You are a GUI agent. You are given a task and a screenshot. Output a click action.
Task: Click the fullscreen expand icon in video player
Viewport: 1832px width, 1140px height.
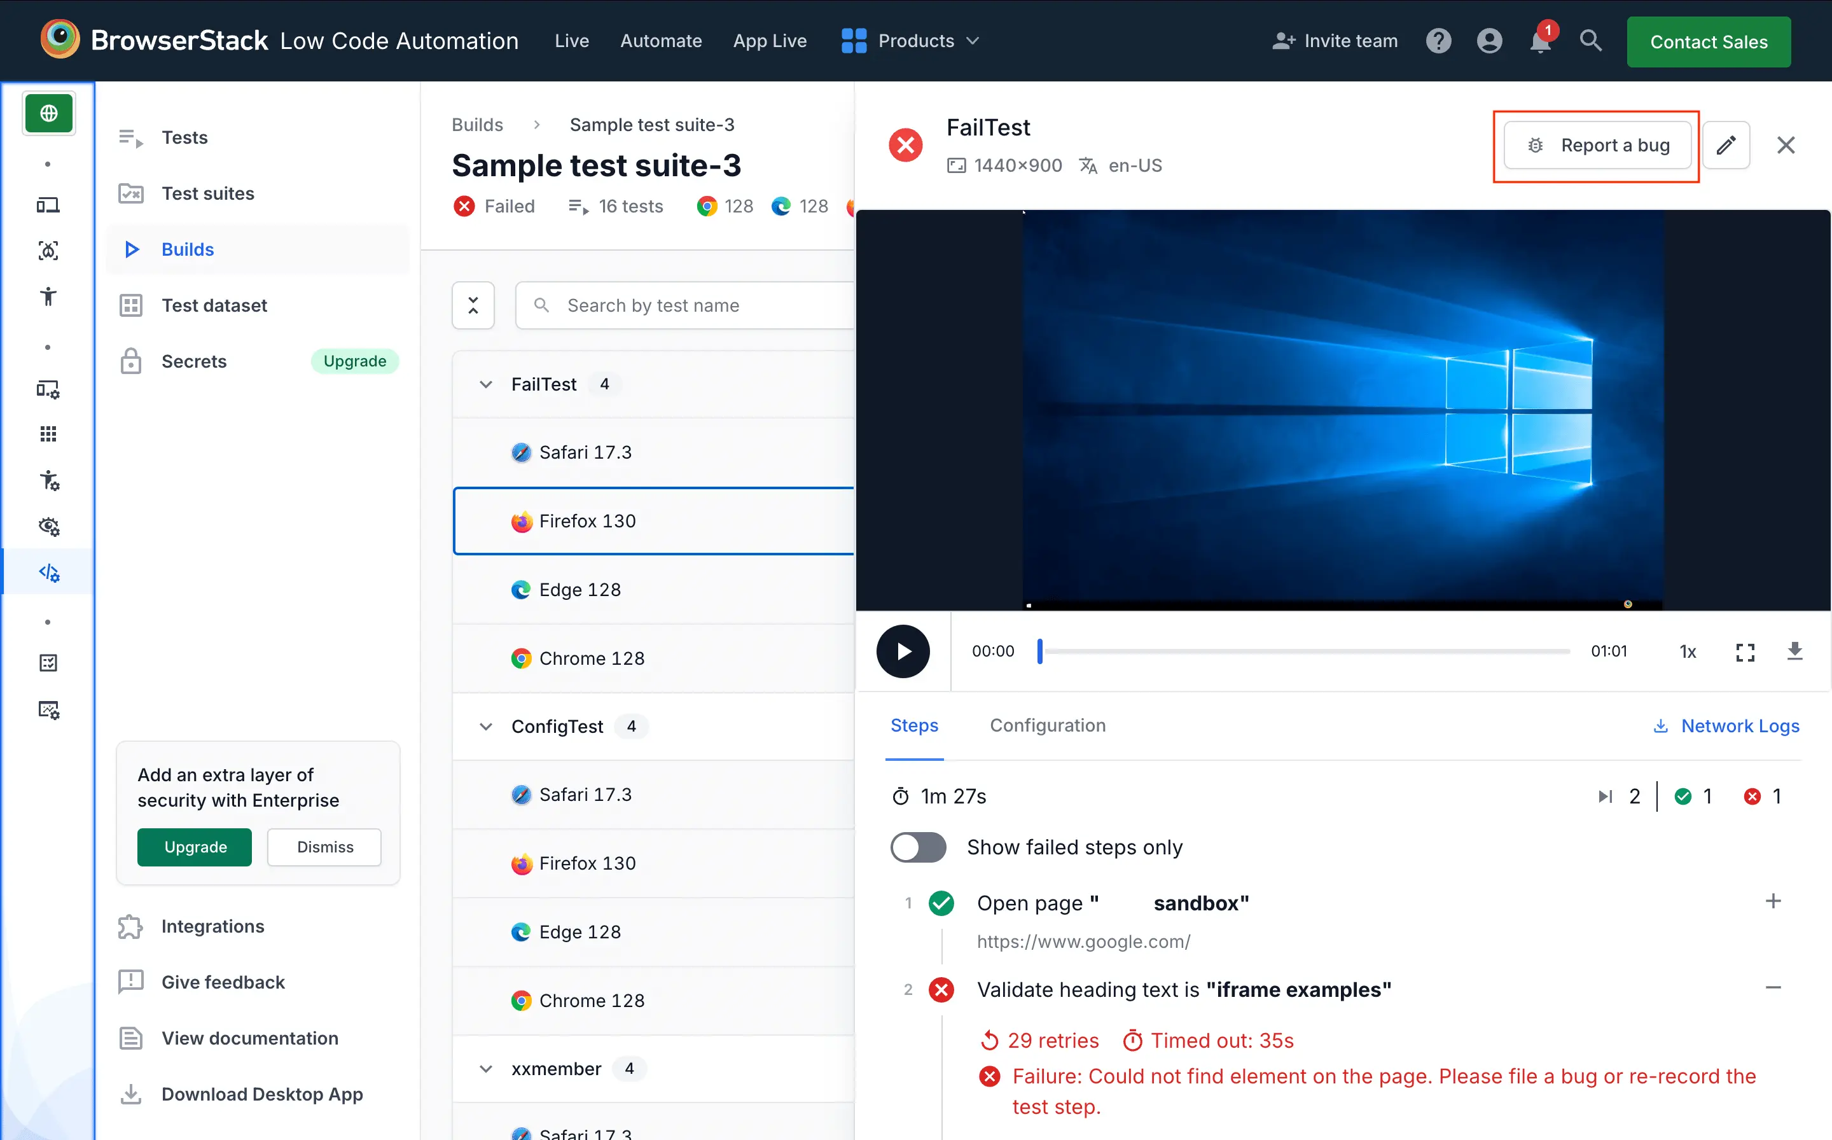(x=1744, y=651)
